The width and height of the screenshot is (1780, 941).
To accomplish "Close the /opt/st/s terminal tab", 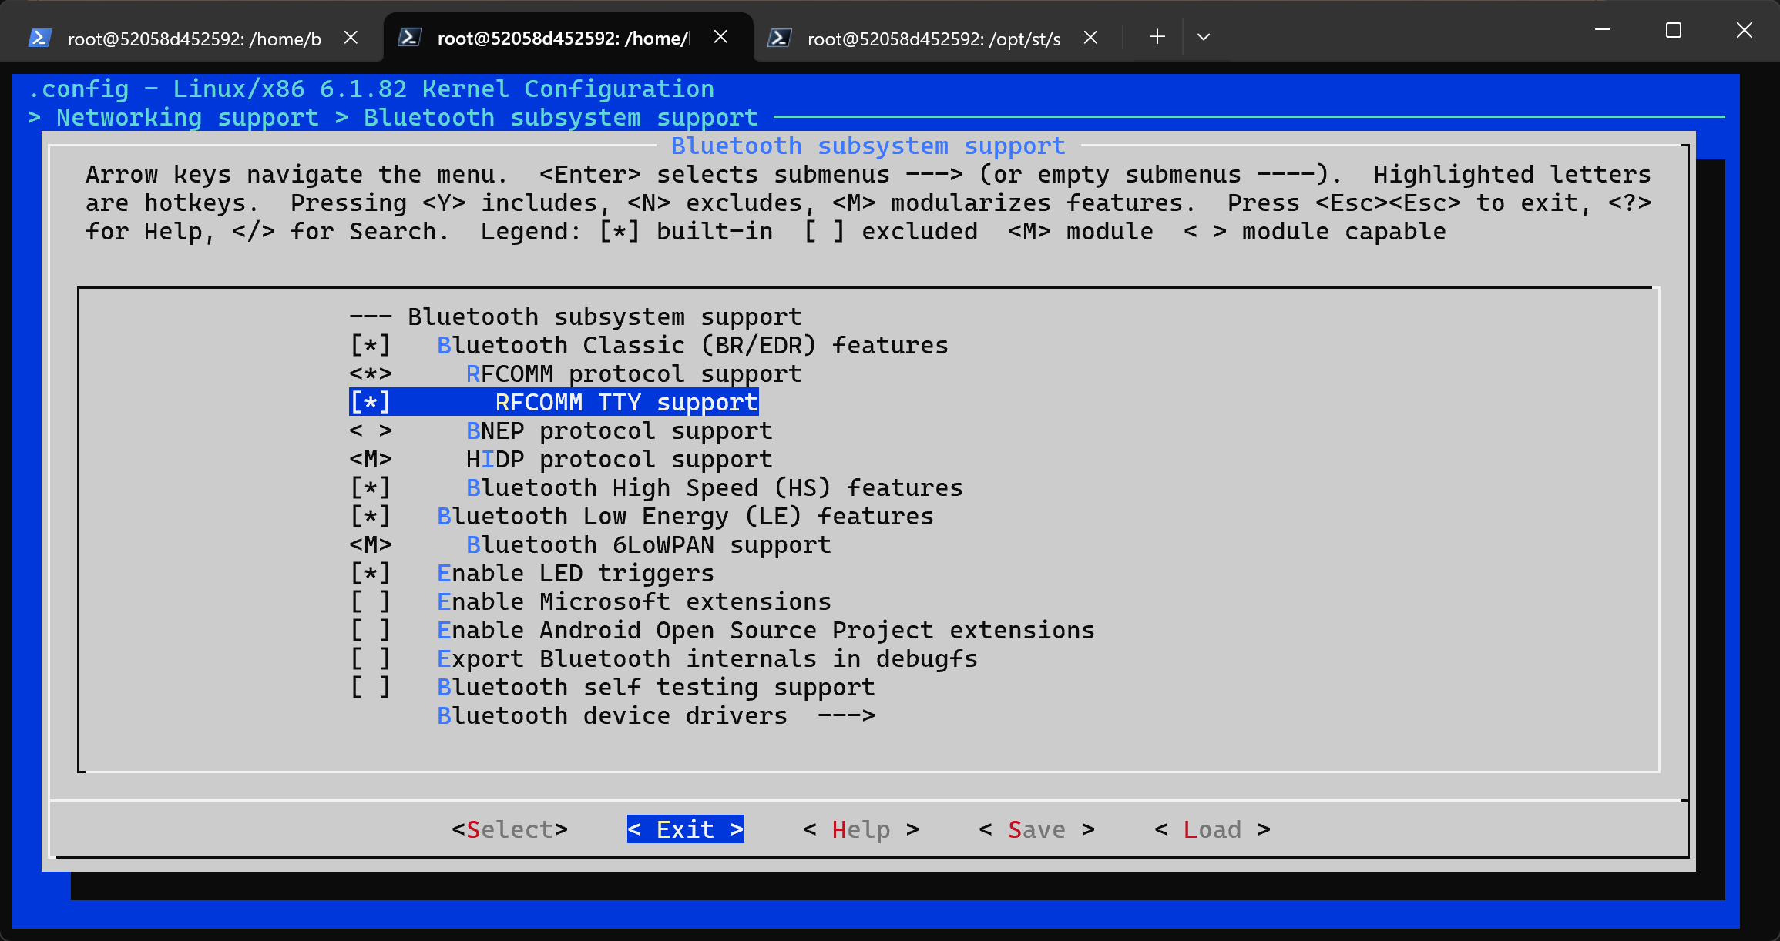I will 1090,37.
